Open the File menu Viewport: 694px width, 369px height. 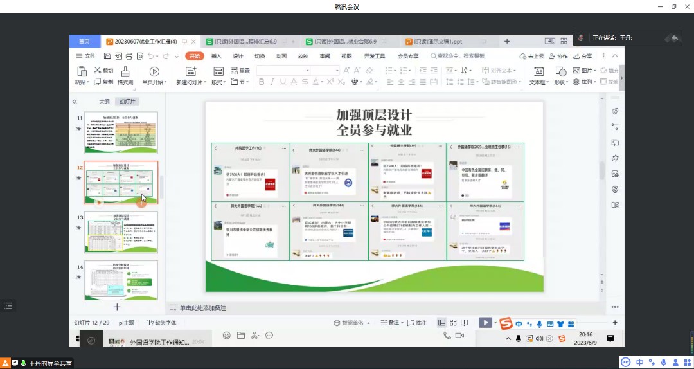(86, 57)
